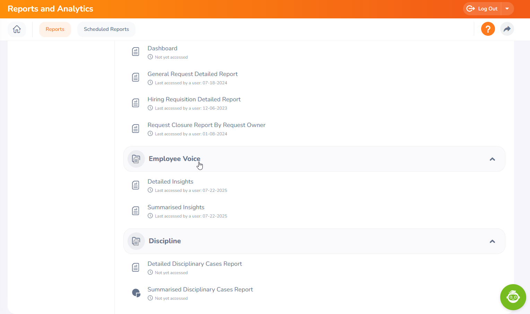Open General Request Detailed Report
This screenshot has width=530, height=314.
click(192, 74)
